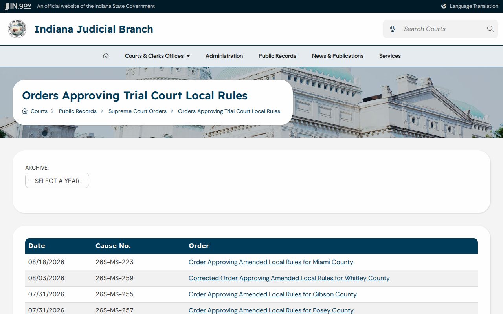Click the 07/31/2026 date in Gibson County row

tap(46, 294)
